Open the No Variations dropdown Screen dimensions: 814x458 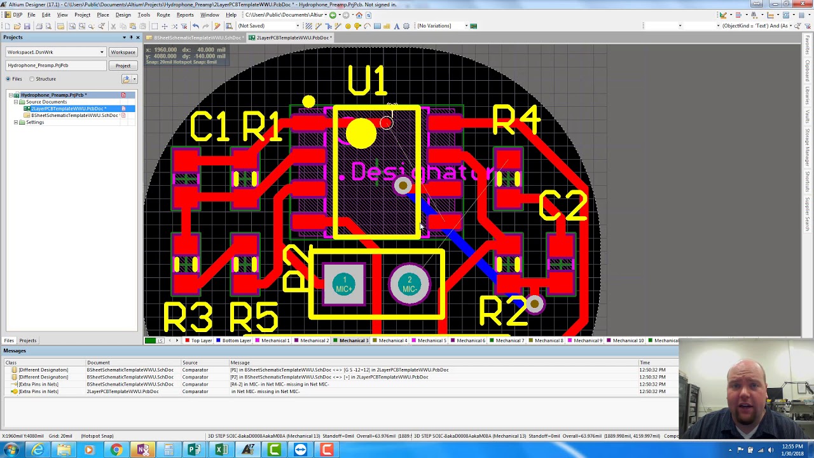[x=466, y=26]
